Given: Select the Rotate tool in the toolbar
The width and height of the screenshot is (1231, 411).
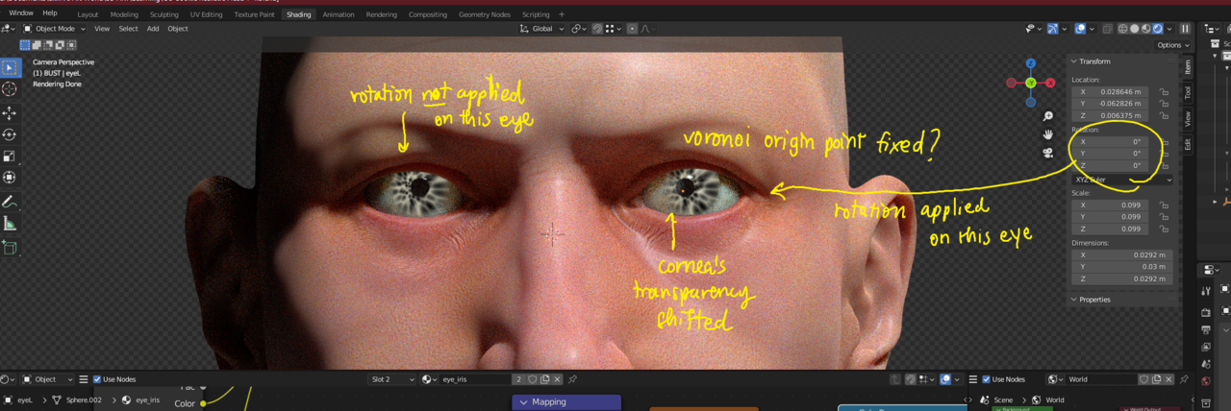Looking at the screenshot, I should 10,134.
